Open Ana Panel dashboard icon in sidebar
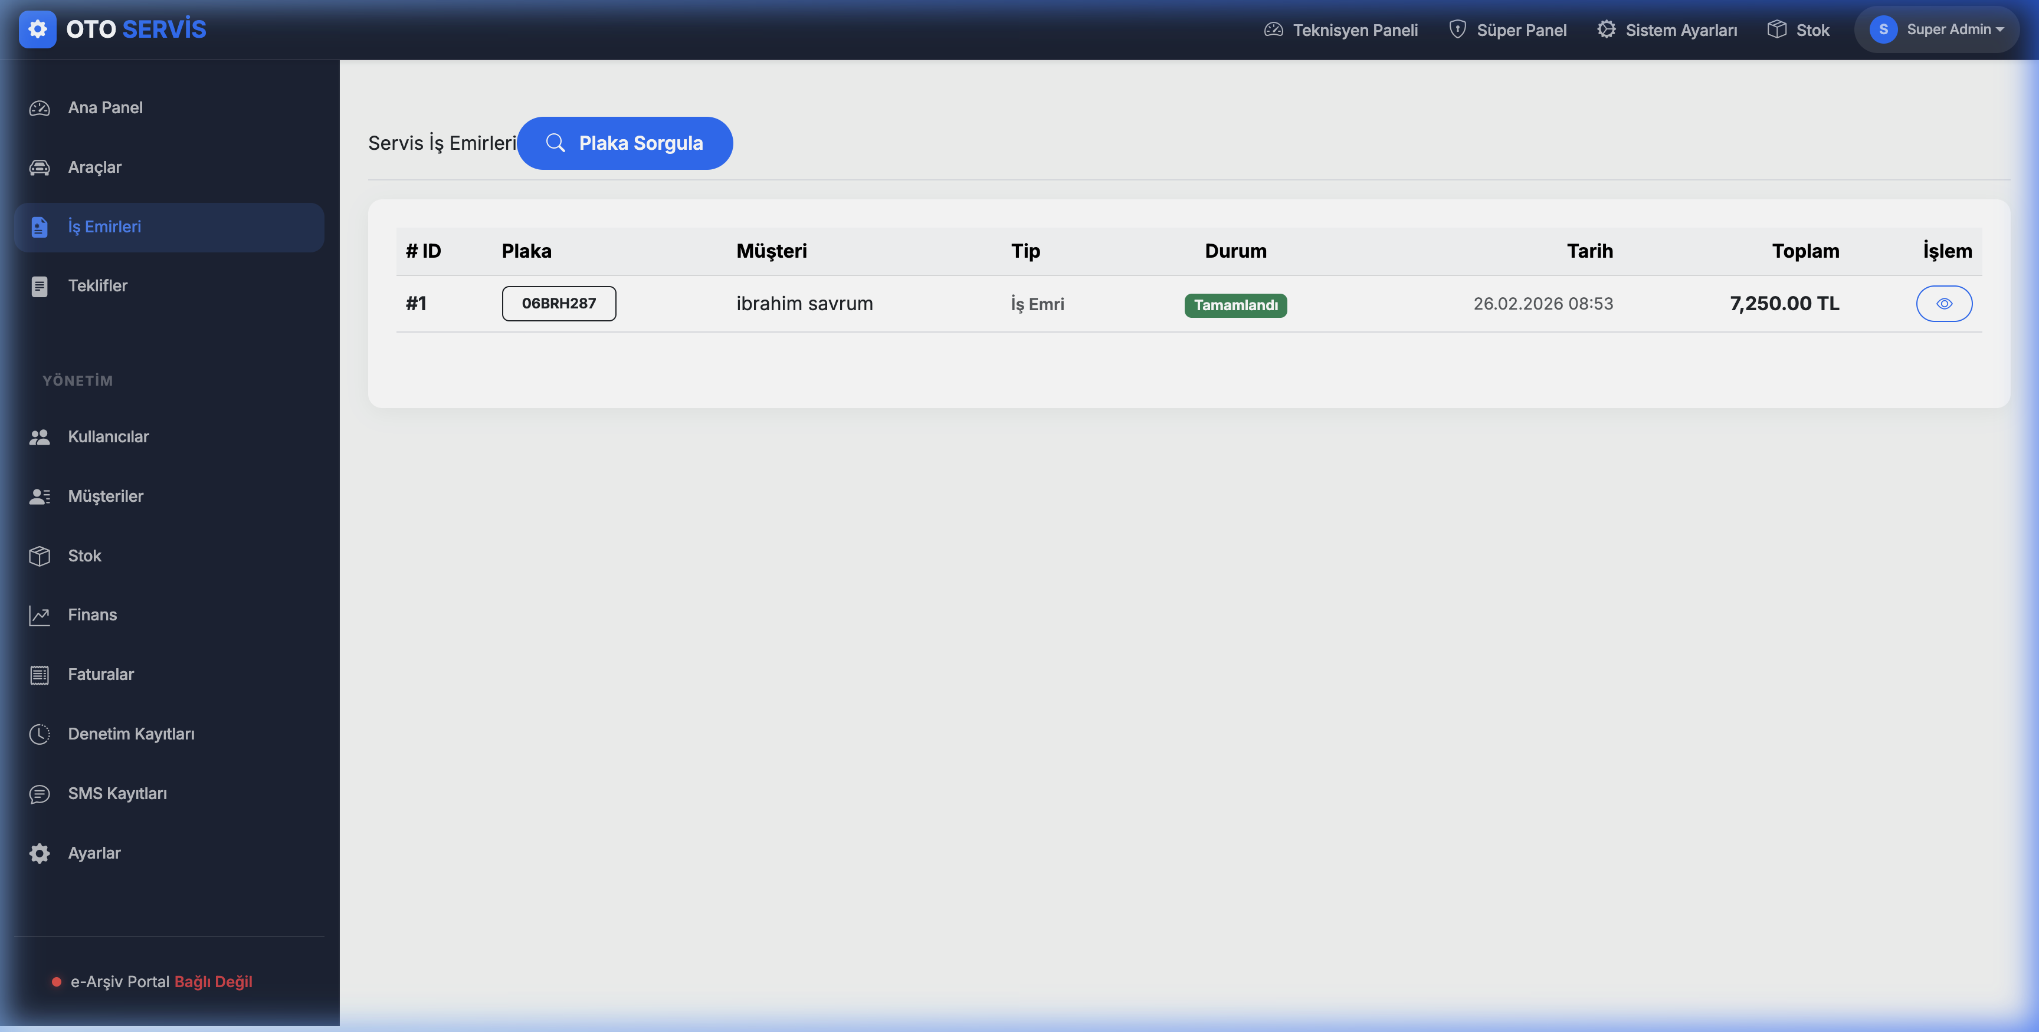Image resolution: width=2039 pixels, height=1032 pixels. pyautogui.click(x=40, y=109)
